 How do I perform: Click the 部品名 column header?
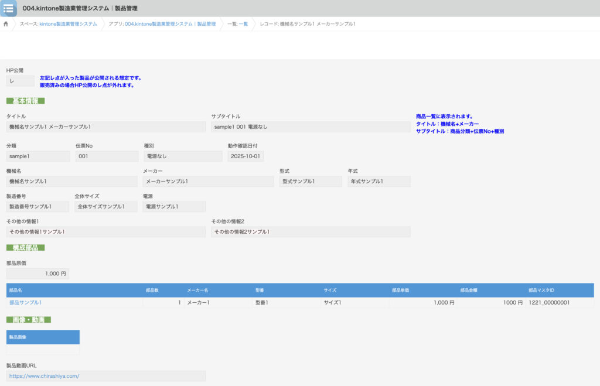pos(16,290)
